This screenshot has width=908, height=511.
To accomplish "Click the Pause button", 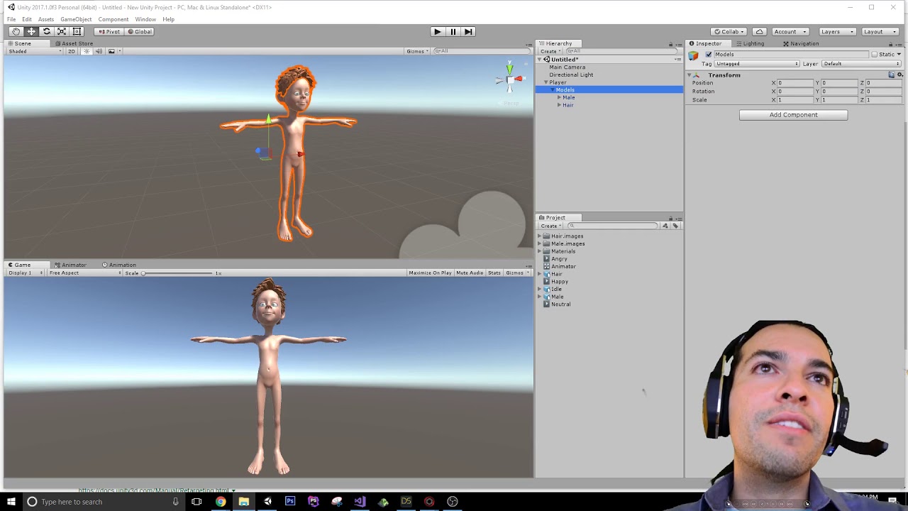I will point(453,31).
